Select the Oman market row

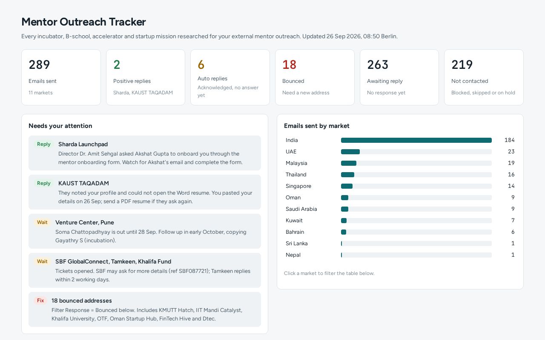click(400, 198)
